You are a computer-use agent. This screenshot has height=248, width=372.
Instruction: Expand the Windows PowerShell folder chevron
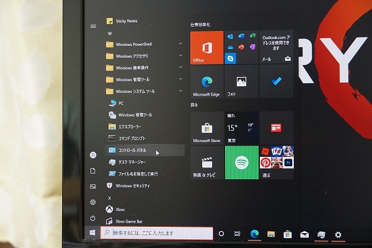click(x=180, y=43)
